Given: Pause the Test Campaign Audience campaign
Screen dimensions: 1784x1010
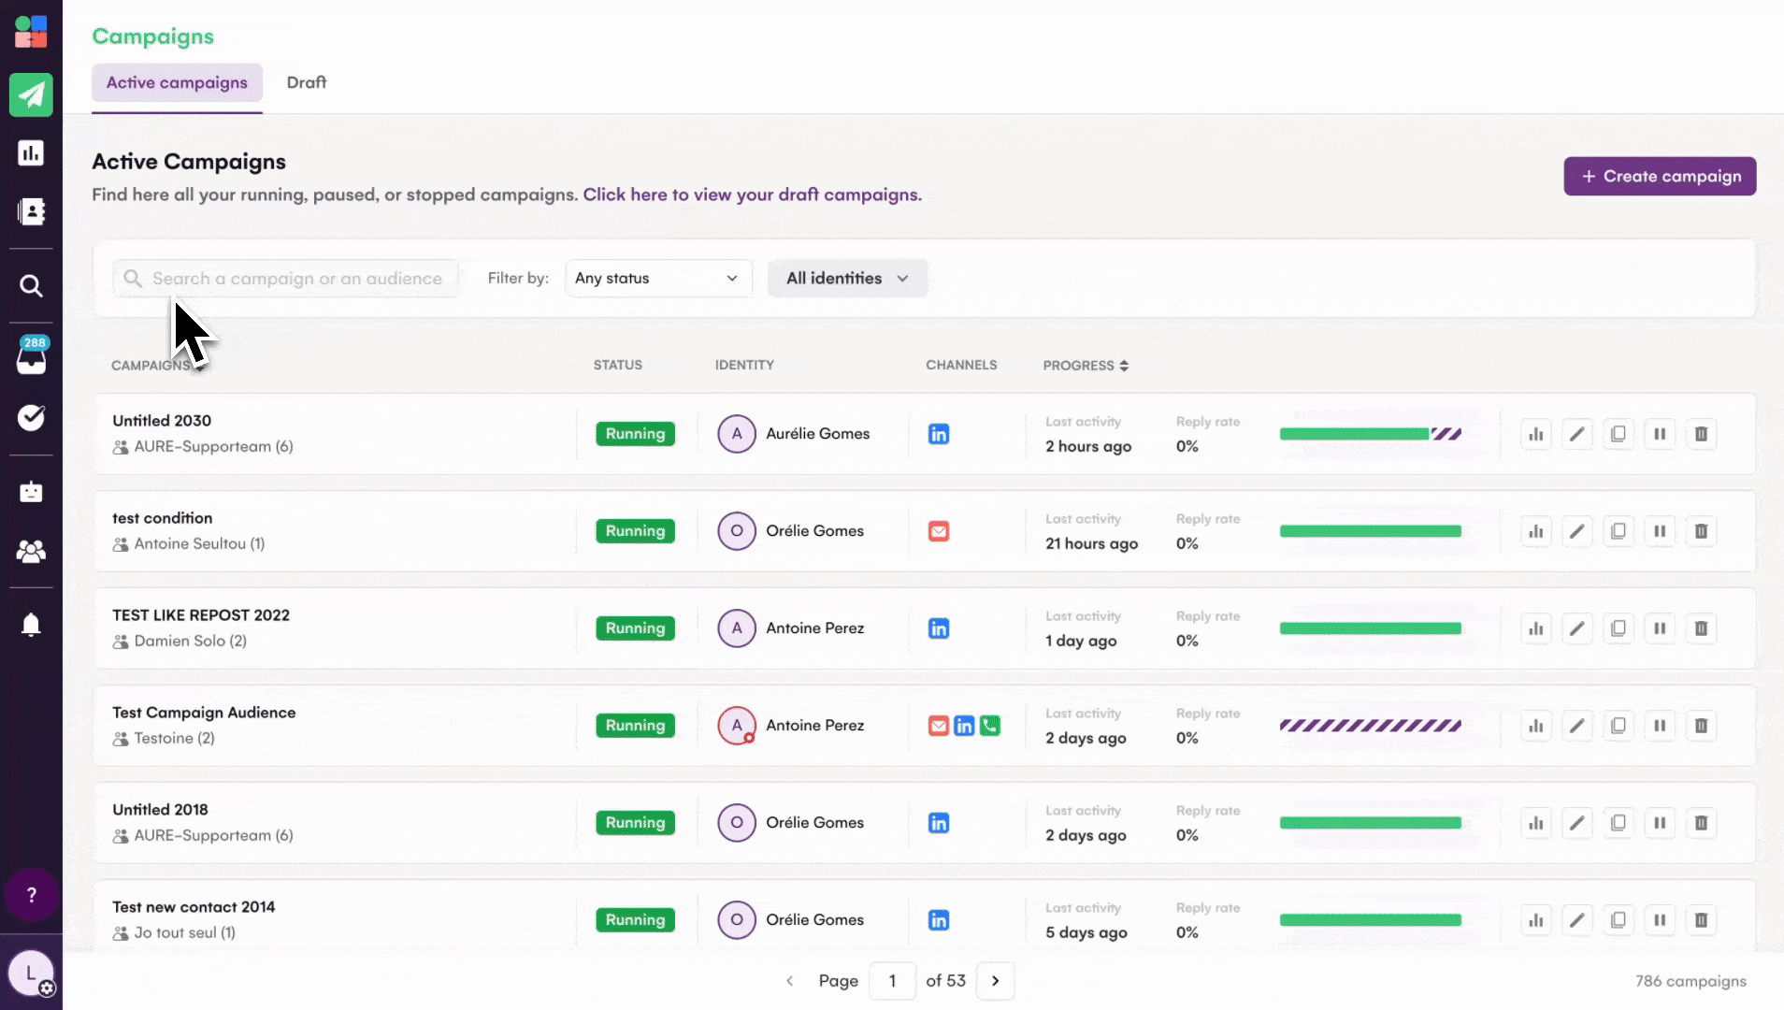Looking at the screenshot, I should [x=1660, y=725].
